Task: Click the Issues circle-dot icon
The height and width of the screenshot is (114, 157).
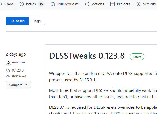Action: point(22,4)
